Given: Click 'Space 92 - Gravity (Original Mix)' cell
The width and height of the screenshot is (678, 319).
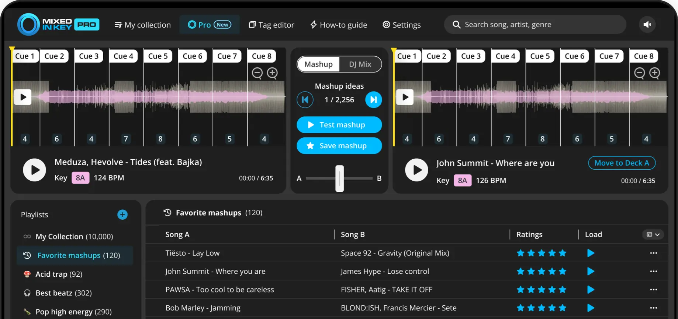Looking at the screenshot, I should (x=395, y=253).
